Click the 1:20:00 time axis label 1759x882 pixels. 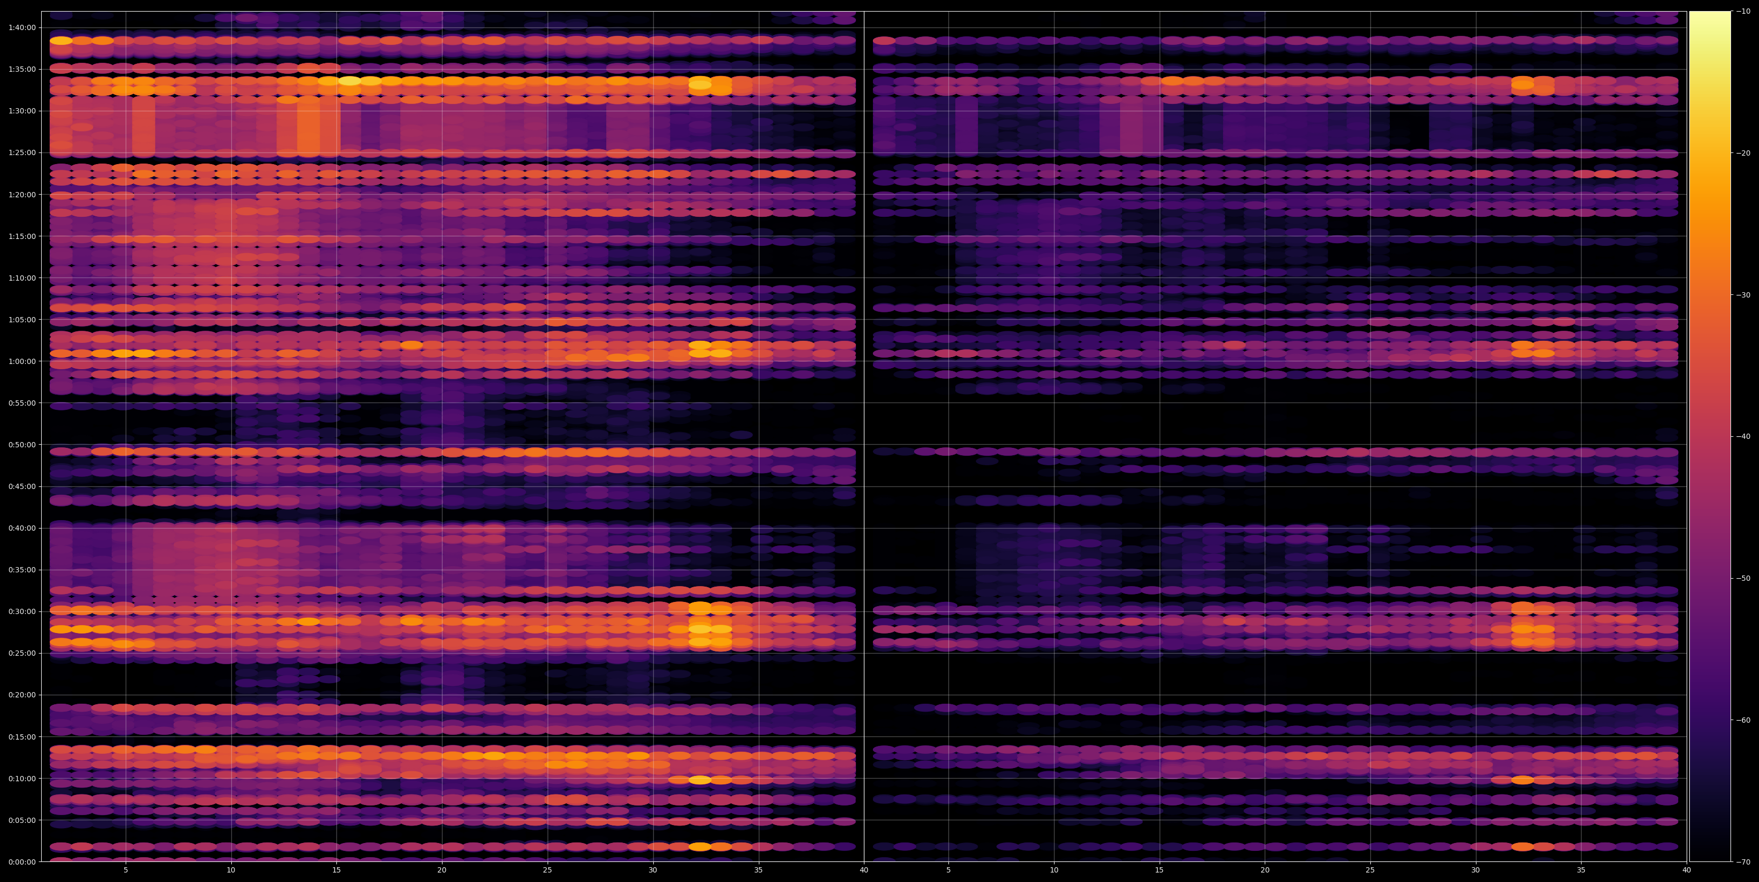[22, 195]
